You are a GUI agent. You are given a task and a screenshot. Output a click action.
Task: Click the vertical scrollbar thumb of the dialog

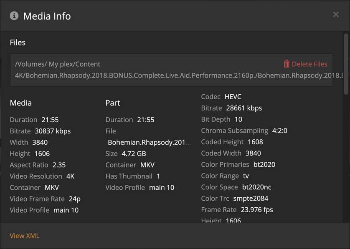point(345,65)
